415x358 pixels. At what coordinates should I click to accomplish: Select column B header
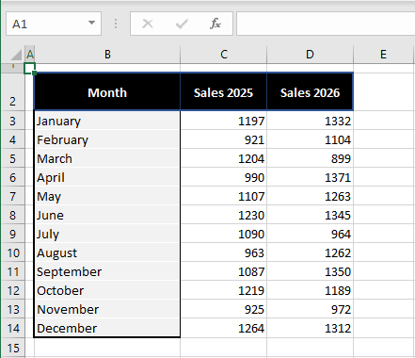pyautogui.click(x=107, y=55)
